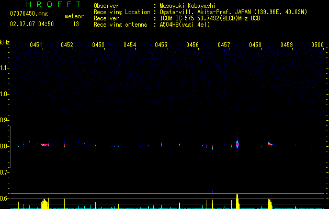Click the 0.9 kHz frequency label
Screen dimensions: 329x209
[x=4, y=120]
